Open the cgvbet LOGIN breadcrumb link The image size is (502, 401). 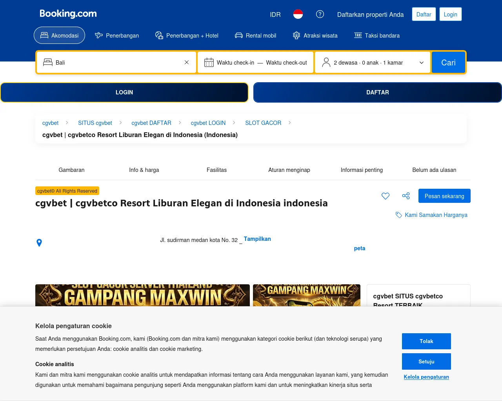[x=208, y=123]
